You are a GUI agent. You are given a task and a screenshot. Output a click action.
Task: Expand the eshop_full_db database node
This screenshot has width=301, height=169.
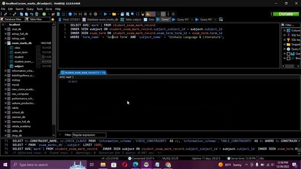[x=6, y=34]
